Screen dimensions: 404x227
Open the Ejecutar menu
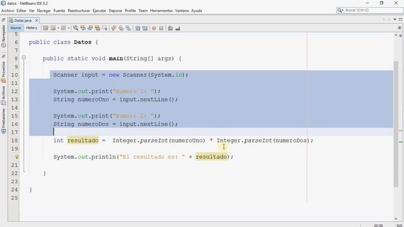coord(99,11)
